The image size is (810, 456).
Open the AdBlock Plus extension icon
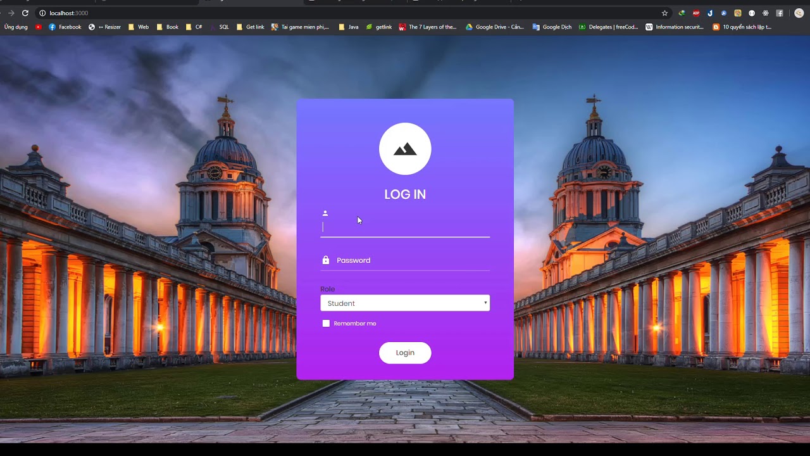point(696,13)
